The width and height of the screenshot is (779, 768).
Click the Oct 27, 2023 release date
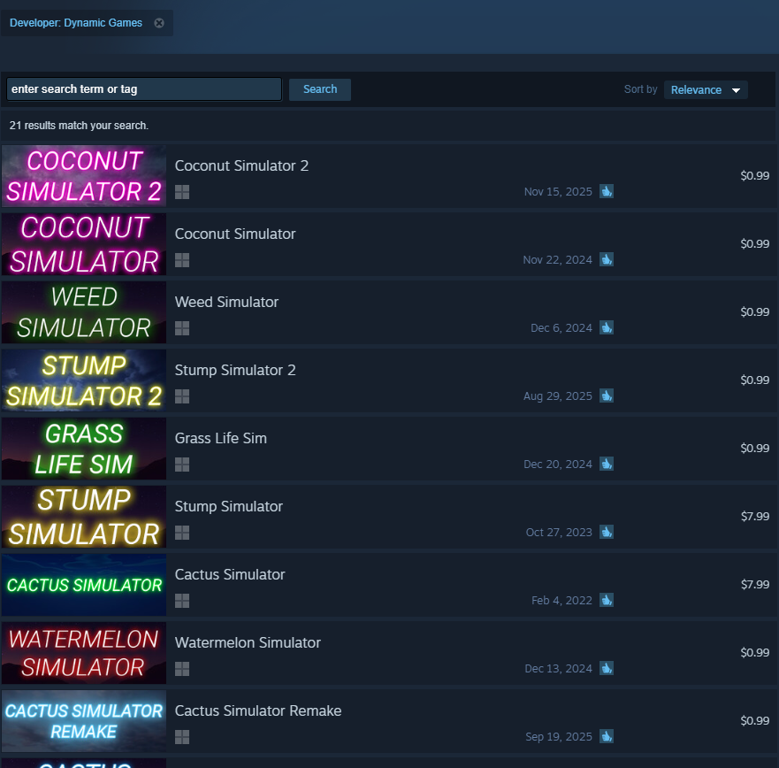coord(559,532)
